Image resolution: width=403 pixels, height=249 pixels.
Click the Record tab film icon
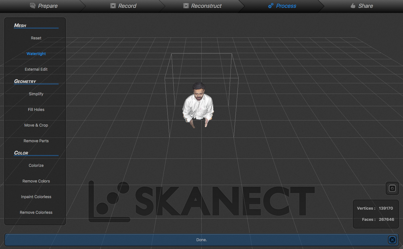pyautogui.click(x=113, y=6)
